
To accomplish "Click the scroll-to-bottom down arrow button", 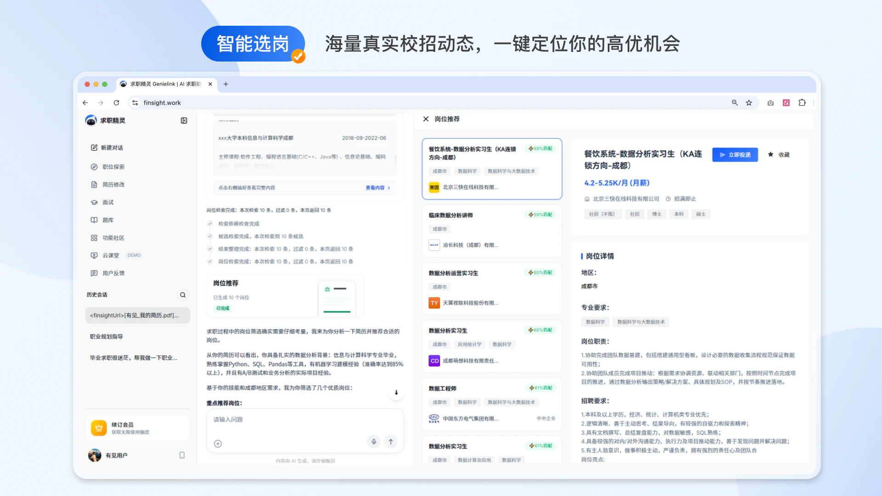I will [x=396, y=393].
